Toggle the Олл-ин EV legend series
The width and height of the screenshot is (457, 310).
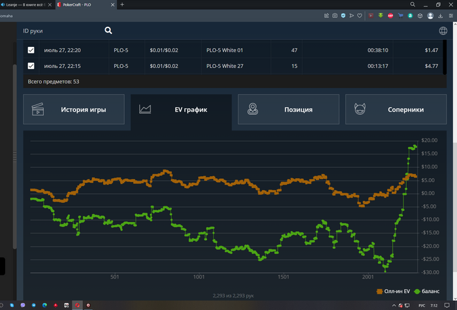393,291
